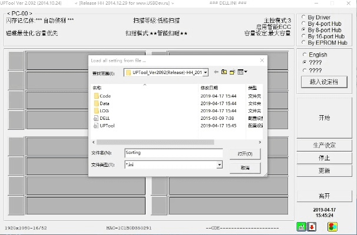Click the 取消 cancel button
Screen dimensions: 357x235
245,168
